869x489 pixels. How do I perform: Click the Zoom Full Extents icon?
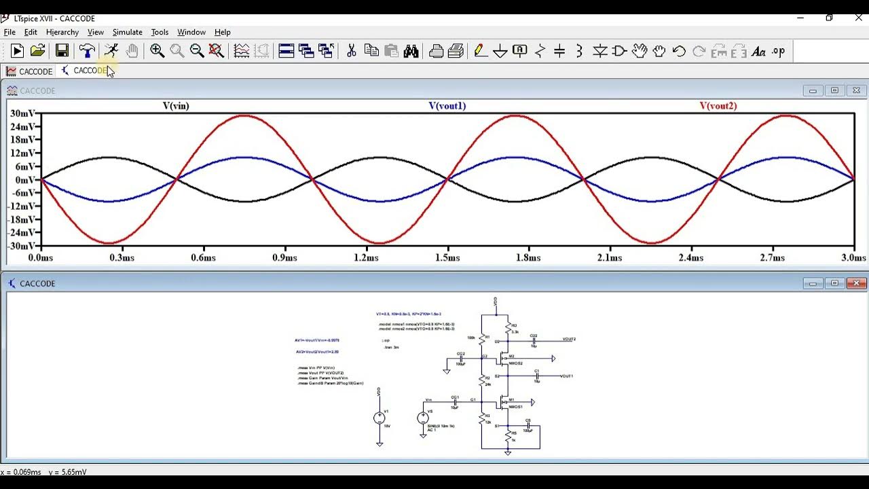coord(217,51)
